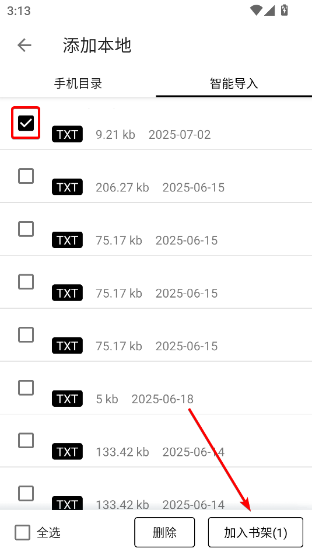312x555 pixels.
Task: Tap the TXT badge of 5 kb file
Action: pos(67,399)
